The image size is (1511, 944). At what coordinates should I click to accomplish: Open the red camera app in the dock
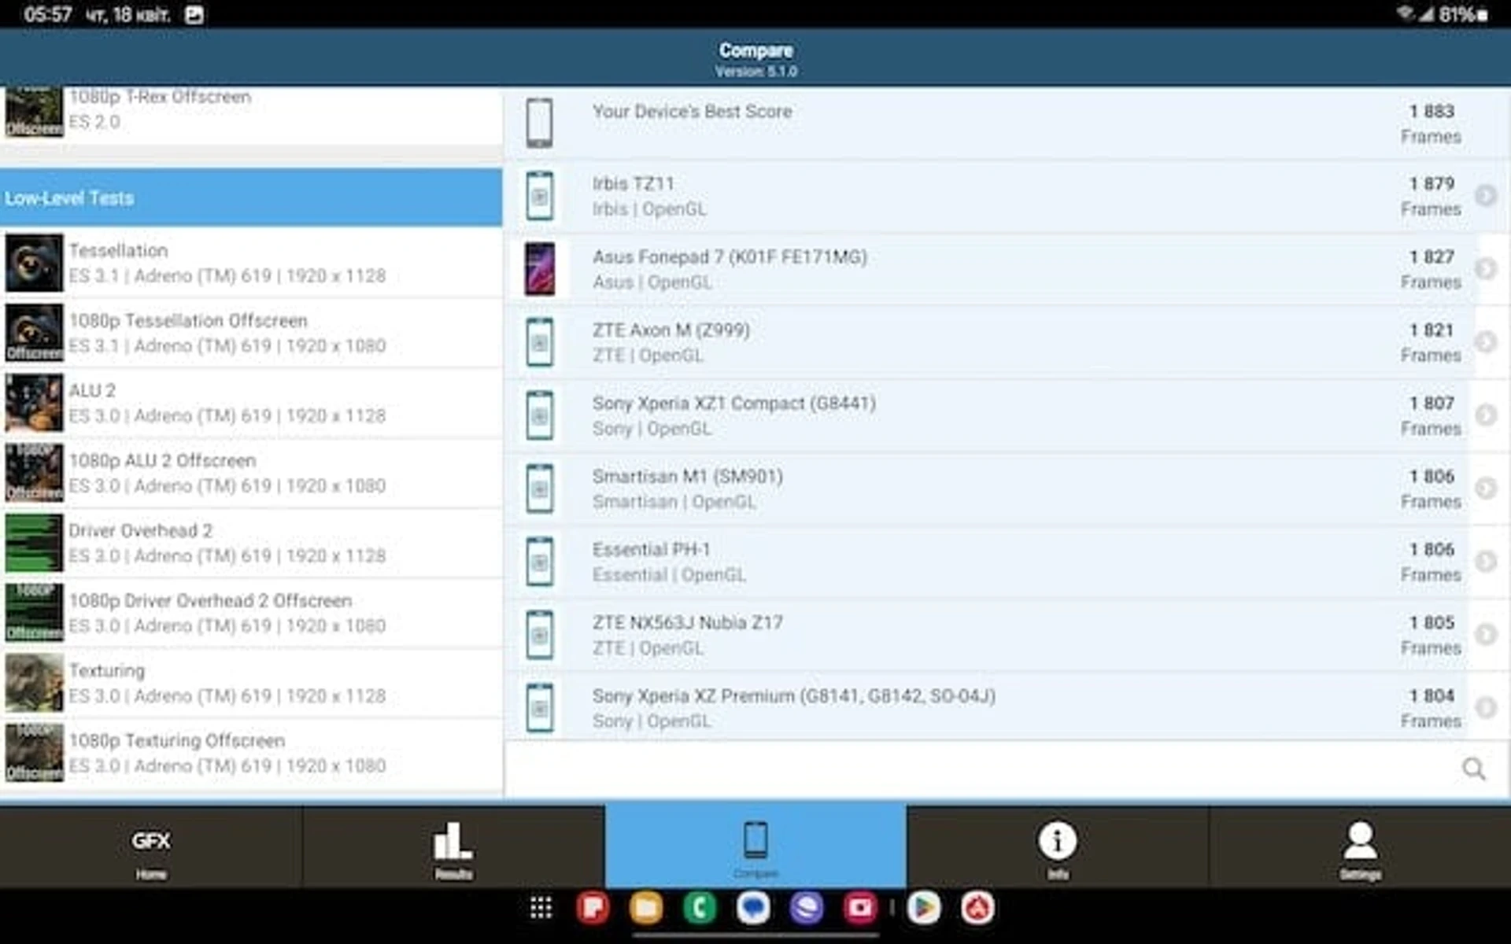pos(860,908)
